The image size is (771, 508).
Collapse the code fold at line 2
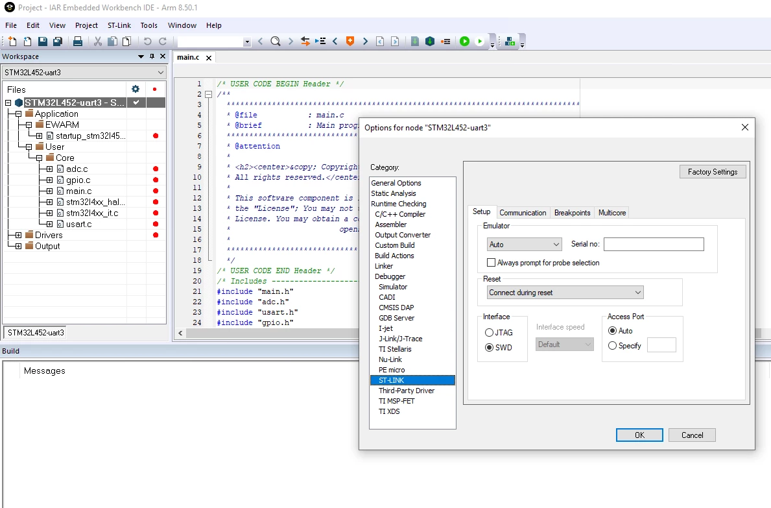coord(208,94)
